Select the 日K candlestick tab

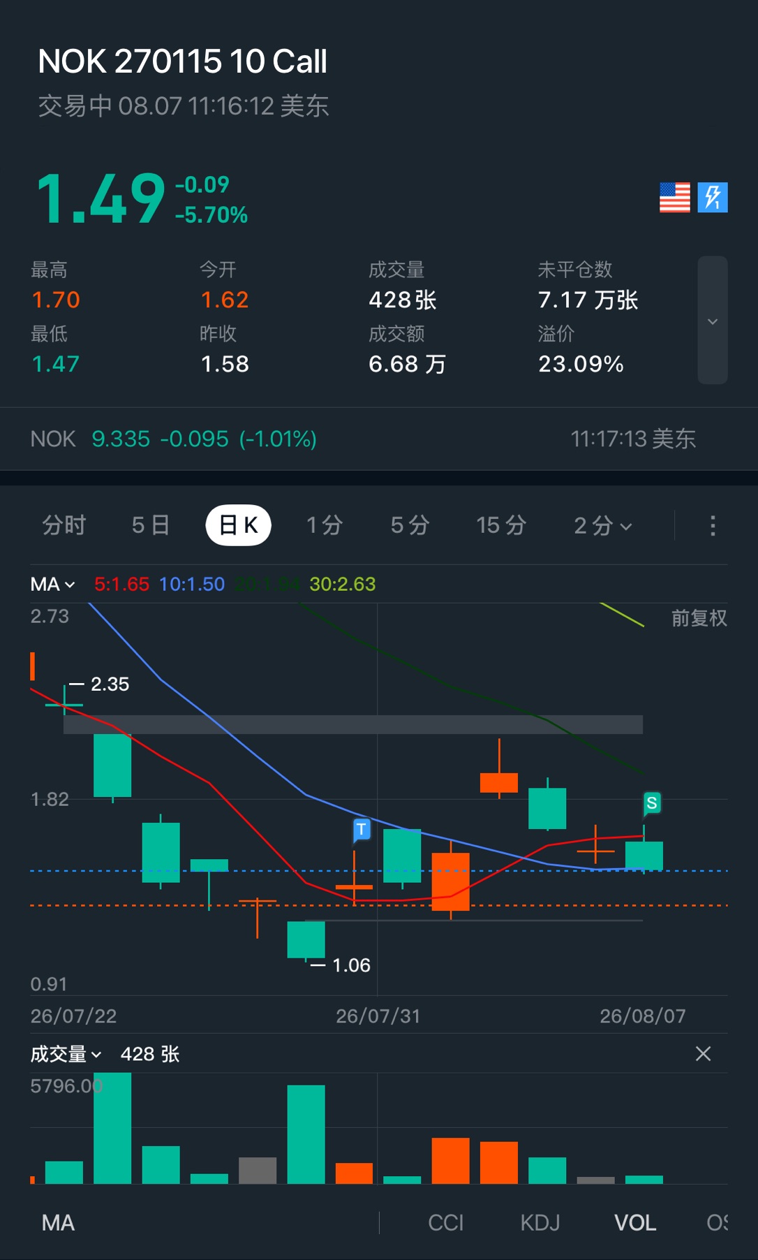(238, 525)
